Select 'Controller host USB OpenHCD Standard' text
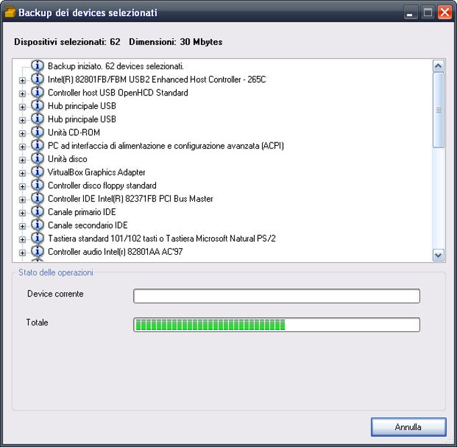Screen dimensions: 457x447 point(118,93)
